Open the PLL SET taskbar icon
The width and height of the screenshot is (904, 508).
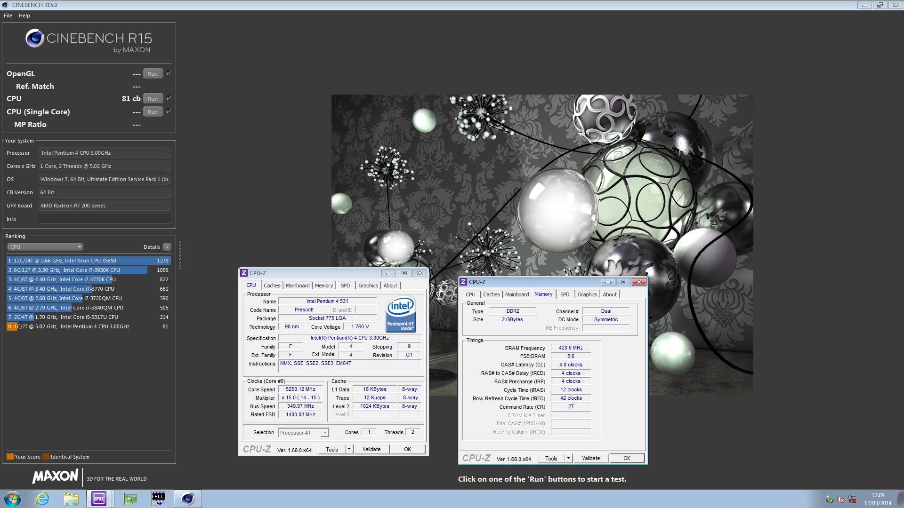tap(159, 499)
